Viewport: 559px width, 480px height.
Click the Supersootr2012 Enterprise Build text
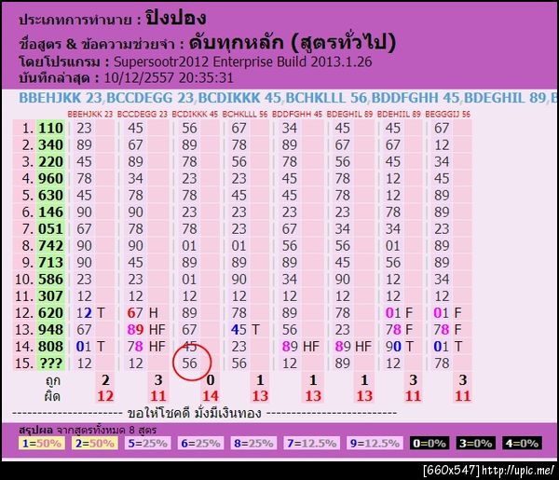[243, 62]
